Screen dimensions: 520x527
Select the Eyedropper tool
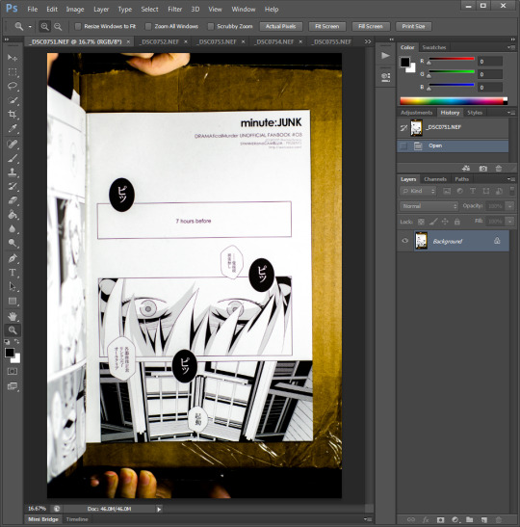[x=13, y=128]
